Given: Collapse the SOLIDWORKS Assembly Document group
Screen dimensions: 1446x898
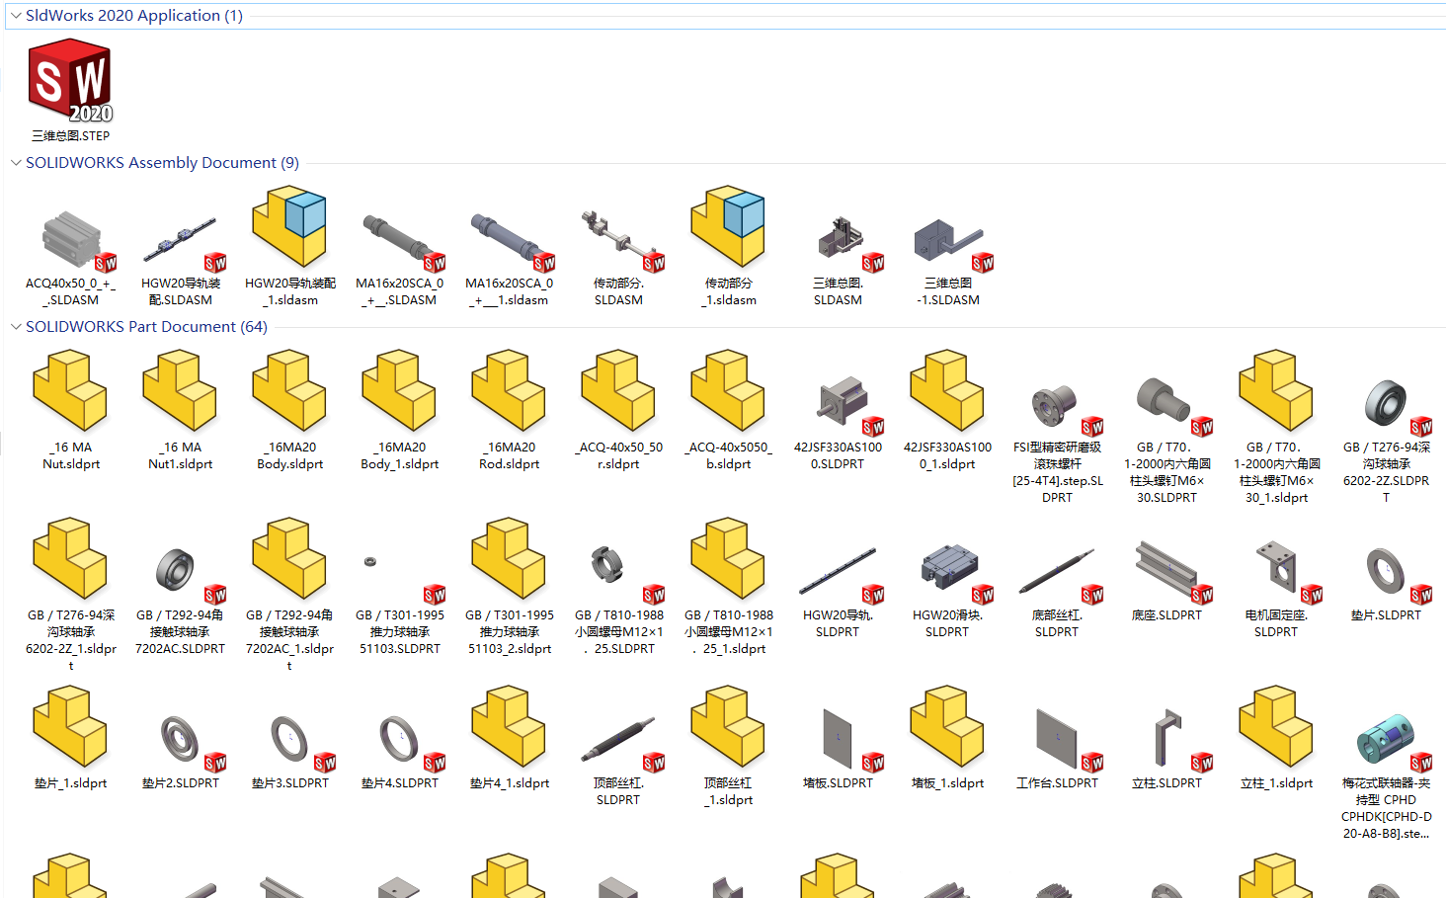Looking at the screenshot, I should pyautogui.click(x=15, y=163).
